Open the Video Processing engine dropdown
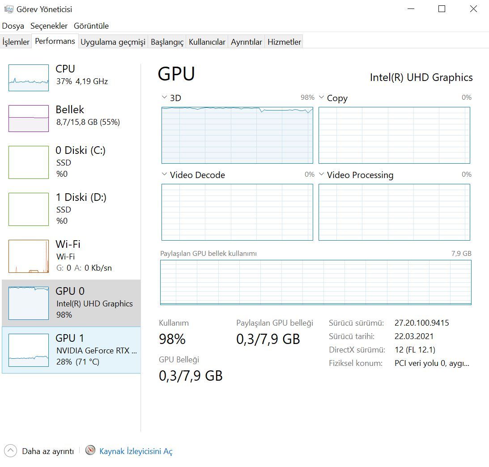489x467 pixels. coord(321,175)
